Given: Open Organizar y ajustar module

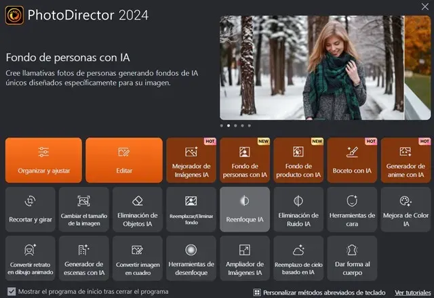Looking at the screenshot, I should [43, 160].
